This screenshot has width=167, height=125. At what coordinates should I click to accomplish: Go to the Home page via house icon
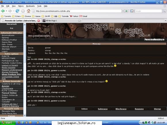pyautogui.click(x=28, y=11)
